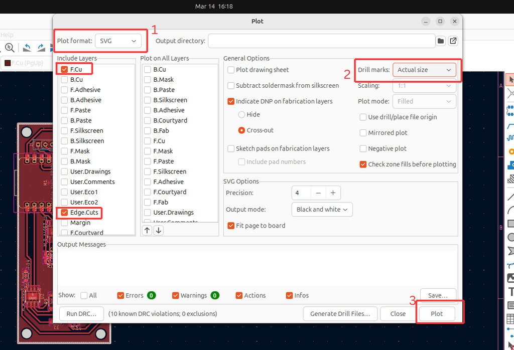Image resolution: width=514 pixels, height=350 pixels.
Task: Select the add vias tool
Action: tap(510, 151)
